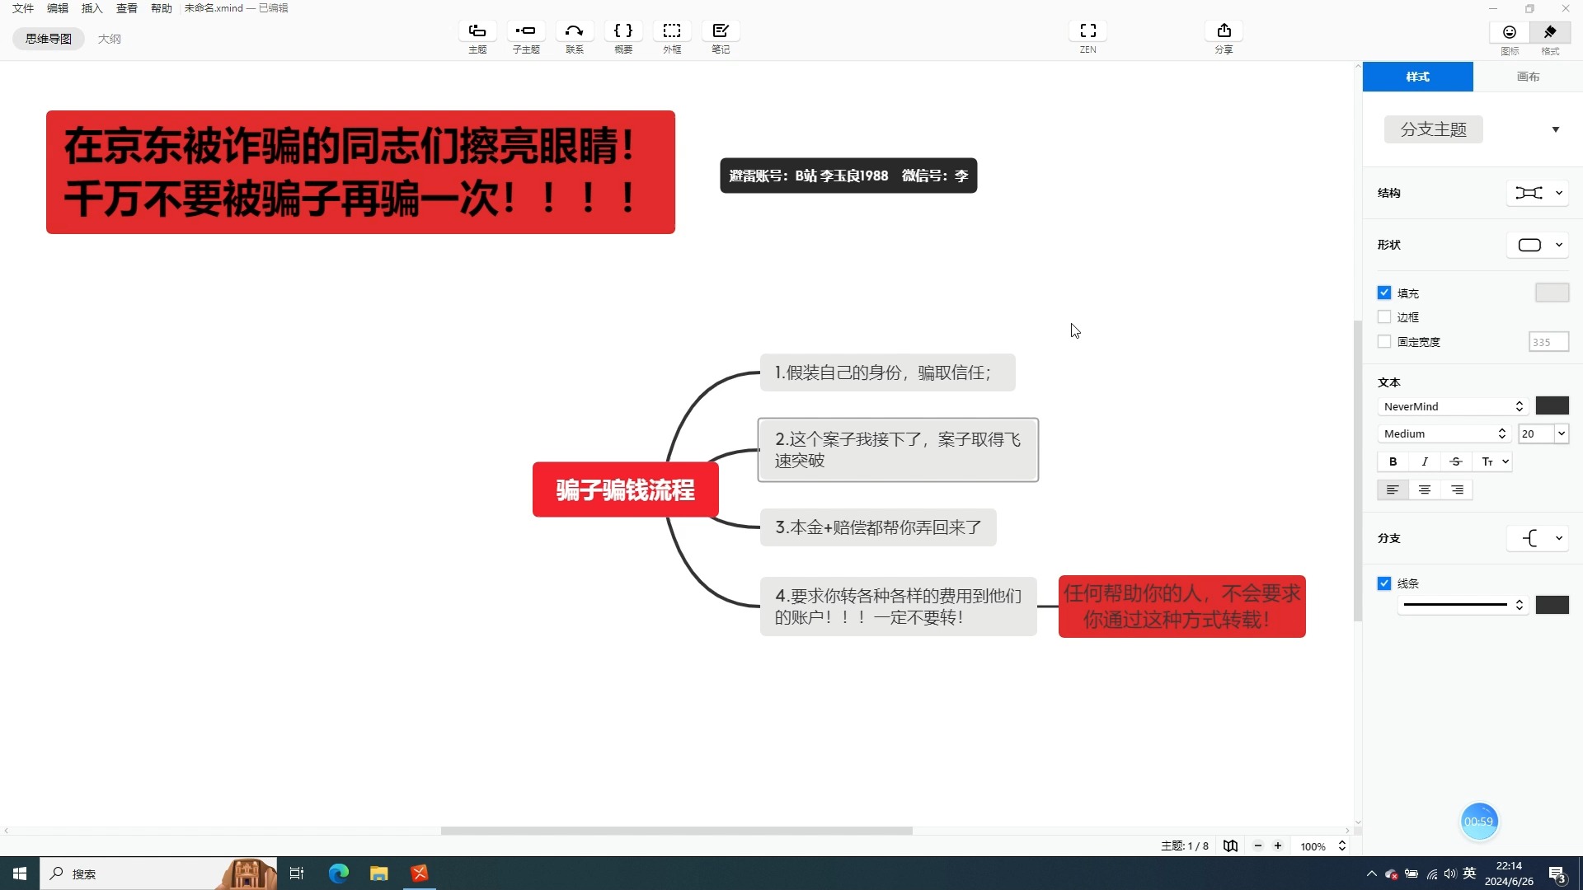1583x890 pixels.
Task: Open the text color swatch
Action: click(x=1552, y=405)
